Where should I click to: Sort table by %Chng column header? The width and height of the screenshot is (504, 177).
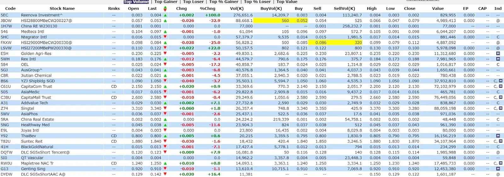[x=208, y=8]
